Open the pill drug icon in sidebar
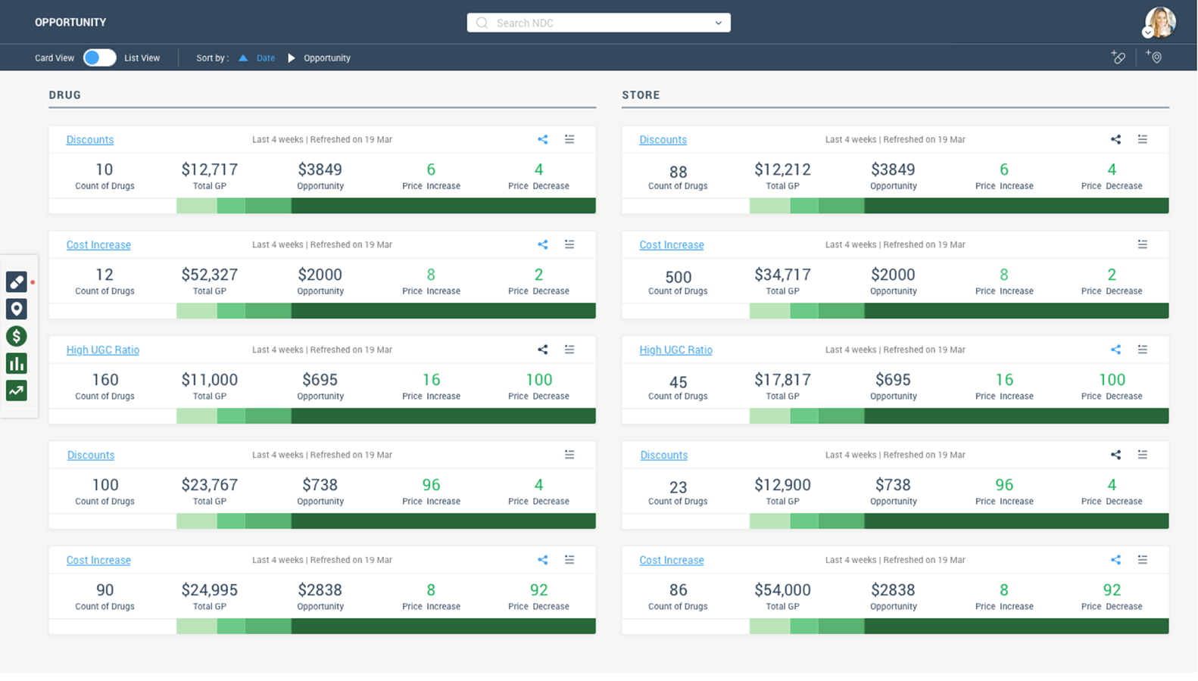This screenshot has height=681, width=1198. [x=17, y=281]
